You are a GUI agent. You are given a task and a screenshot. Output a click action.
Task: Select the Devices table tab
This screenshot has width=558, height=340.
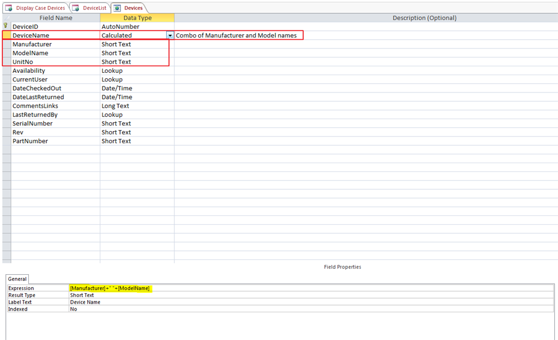(129, 8)
